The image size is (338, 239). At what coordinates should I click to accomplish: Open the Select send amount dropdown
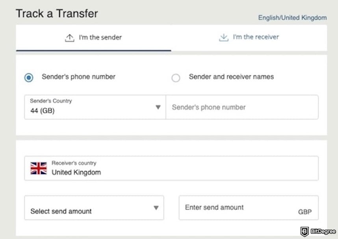[95, 208]
